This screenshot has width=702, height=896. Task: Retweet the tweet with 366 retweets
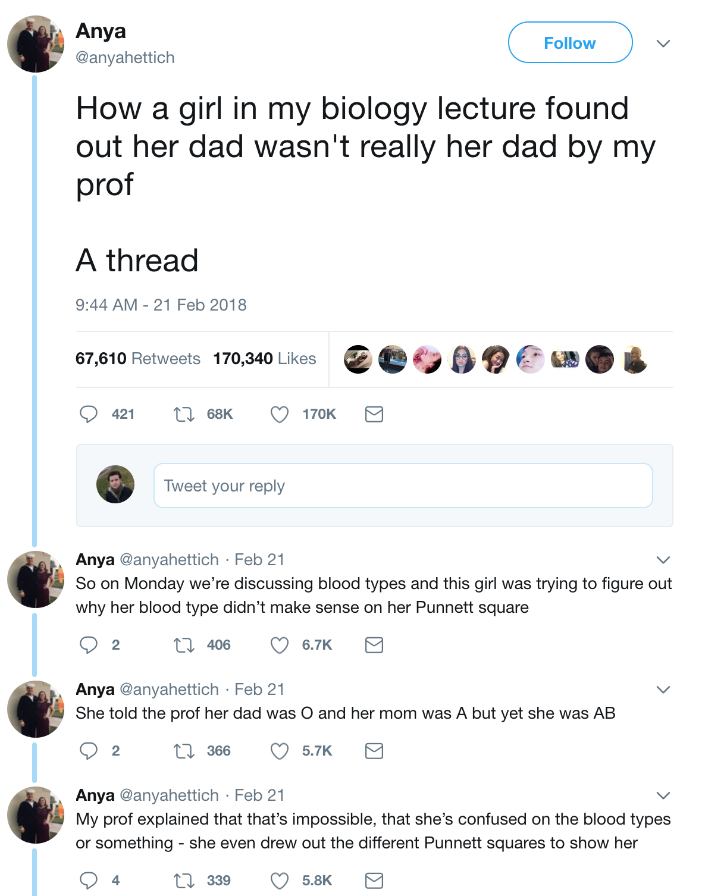pyautogui.click(x=184, y=751)
